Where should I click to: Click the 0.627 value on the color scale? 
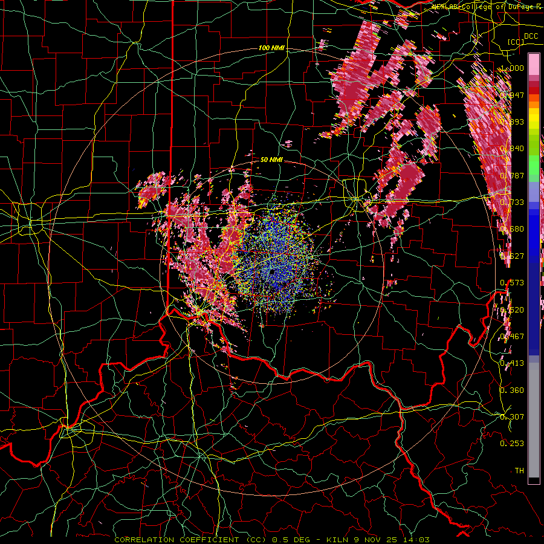pyautogui.click(x=512, y=256)
